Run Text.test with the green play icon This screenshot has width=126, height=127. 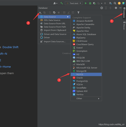[x=86, y=3]
